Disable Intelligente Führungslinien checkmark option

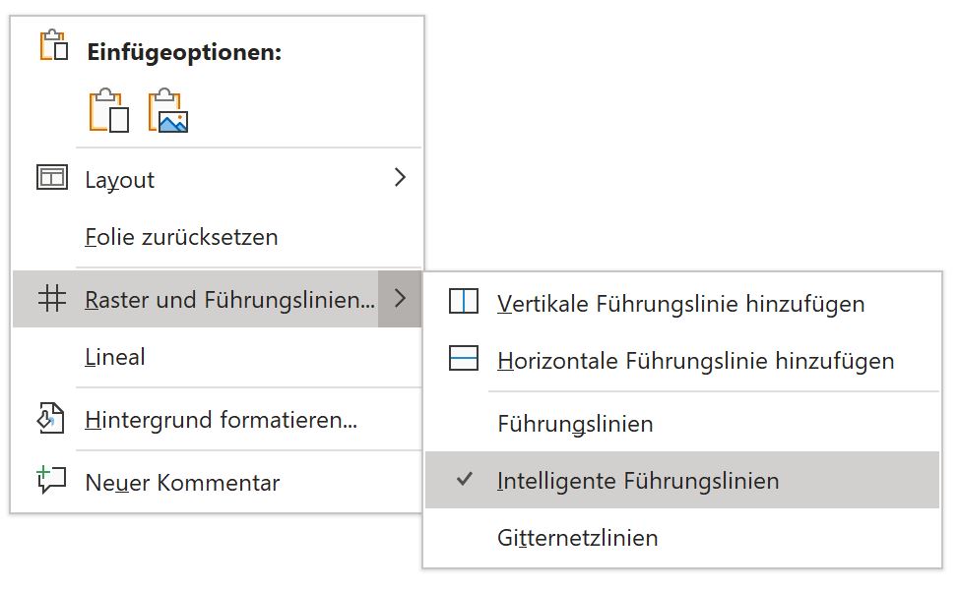pos(682,480)
